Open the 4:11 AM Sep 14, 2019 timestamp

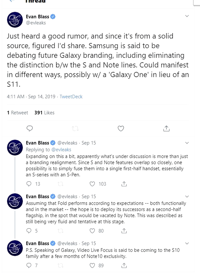(x=31, y=97)
